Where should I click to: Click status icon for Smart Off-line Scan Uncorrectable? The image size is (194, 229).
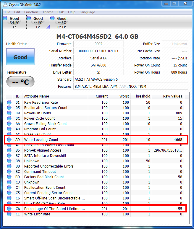click(9, 198)
